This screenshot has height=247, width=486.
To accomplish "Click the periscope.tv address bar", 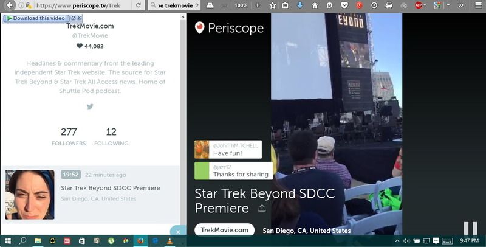I will pyautogui.click(x=78, y=5).
